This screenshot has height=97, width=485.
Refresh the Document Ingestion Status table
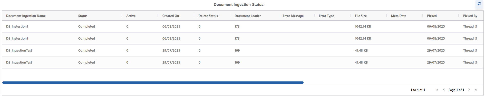click(x=479, y=4)
